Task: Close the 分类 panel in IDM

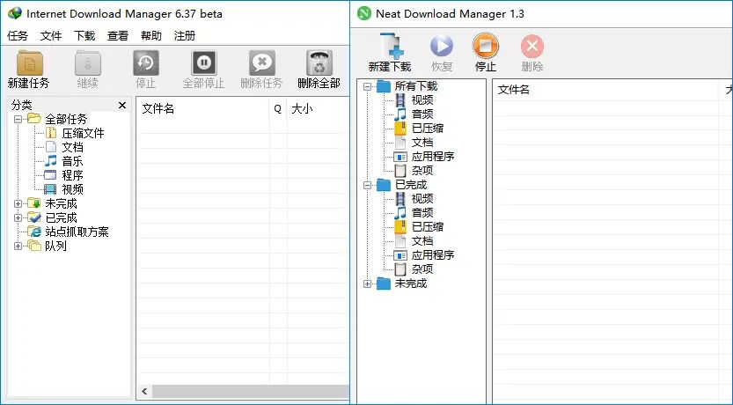Action: coord(122,106)
